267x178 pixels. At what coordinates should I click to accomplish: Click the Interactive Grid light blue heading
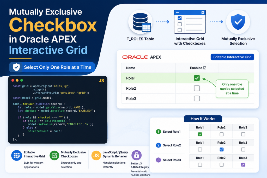click(x=48, y=50)
